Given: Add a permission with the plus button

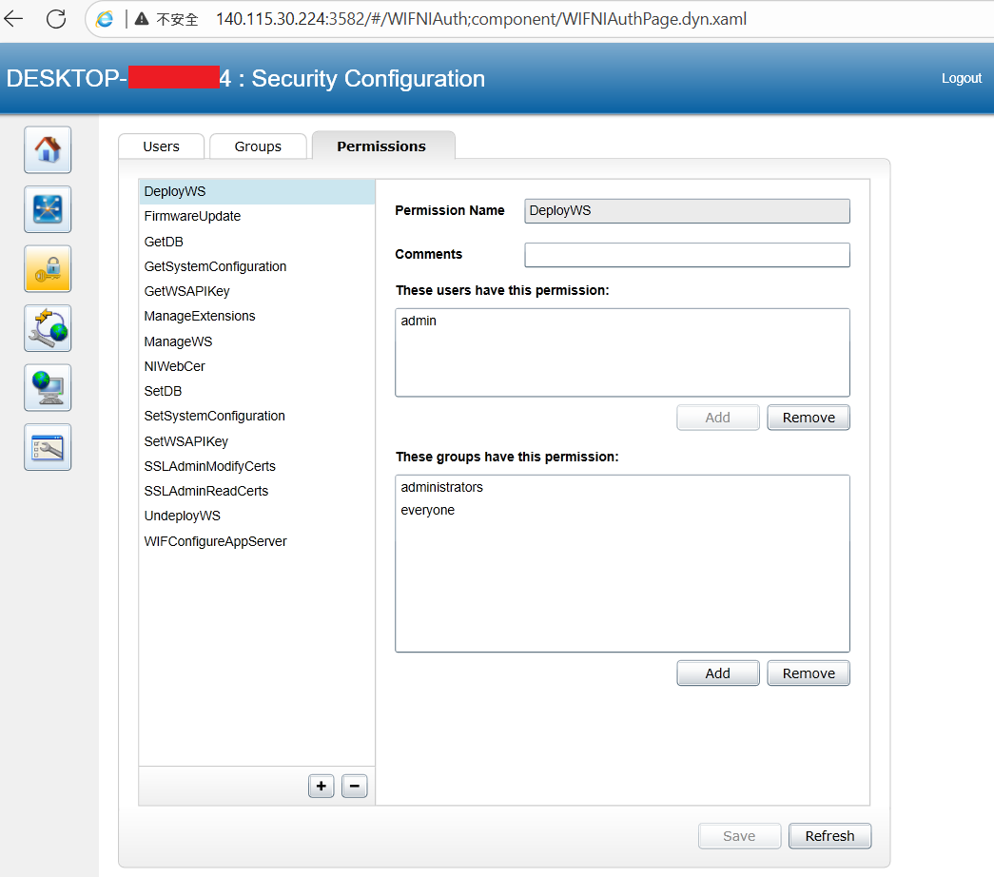Looking at the screenshot, I should coord(322,787).
